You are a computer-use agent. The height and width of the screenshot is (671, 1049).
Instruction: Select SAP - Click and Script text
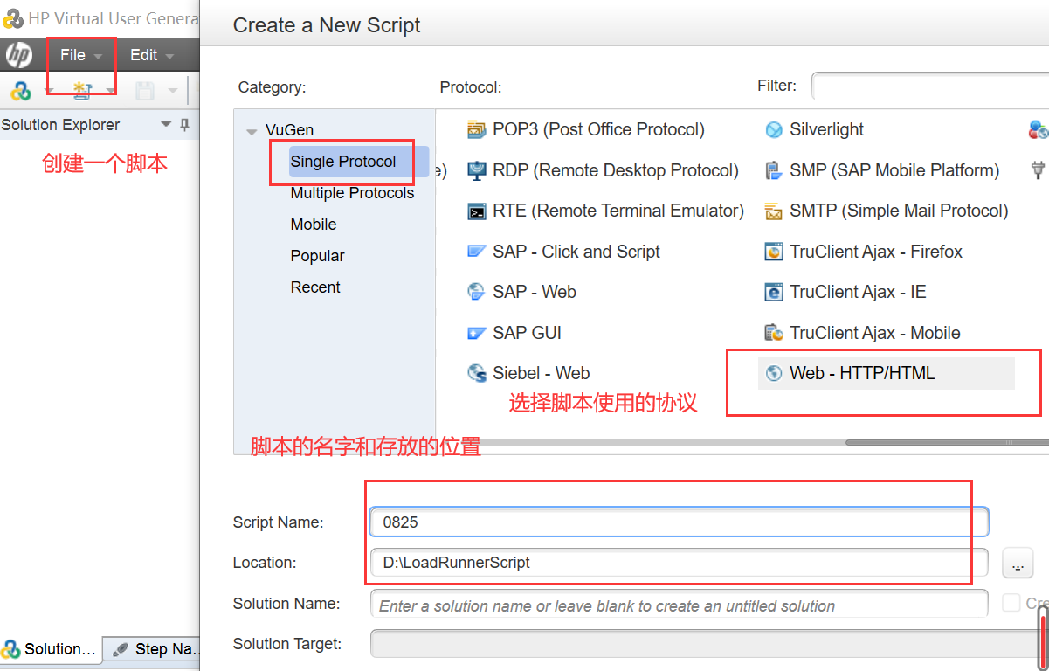pyautogui.click(x=576, y=252)
